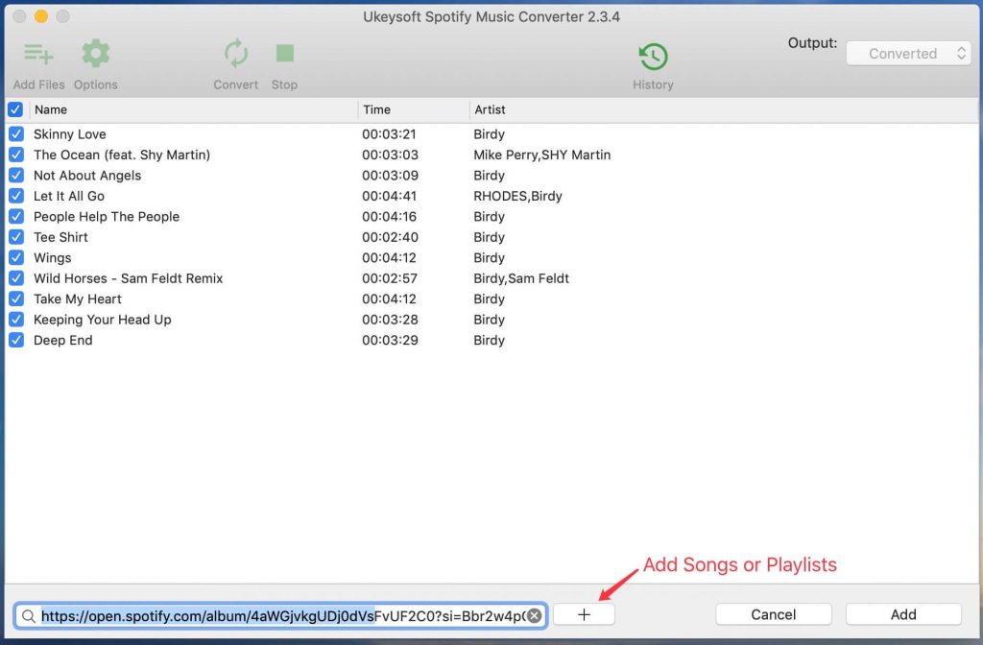Uncheck the Wings song checkbox
This screenshot has height=645, width=983.
16,257
